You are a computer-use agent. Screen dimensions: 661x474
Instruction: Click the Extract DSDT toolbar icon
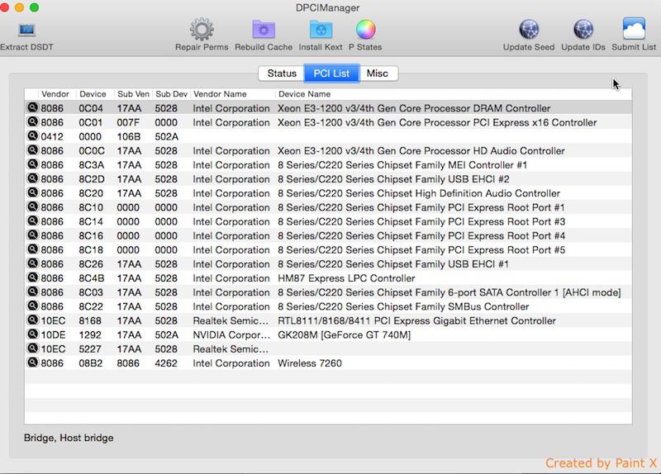pyautogui.click(x=25, y=31)
